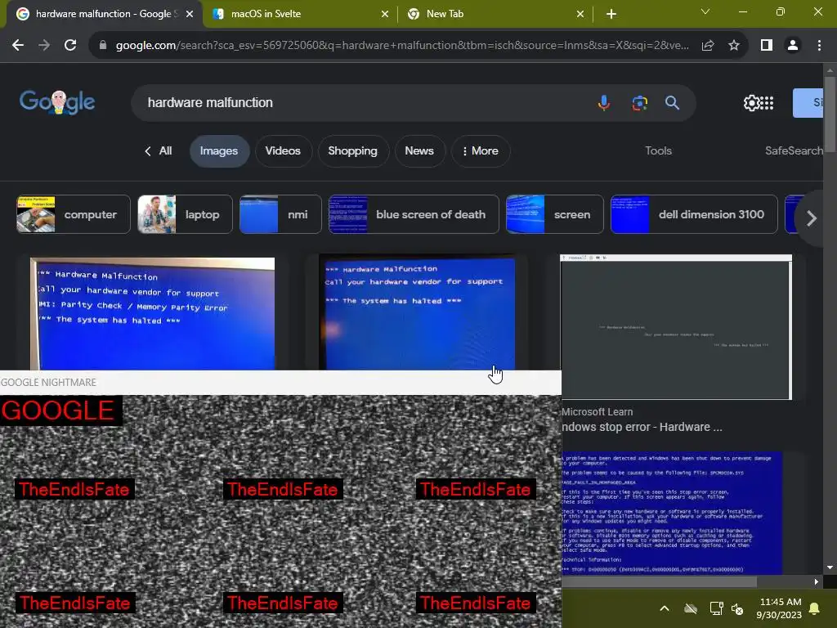This screenshot has height=628, width=837.
Task: Open the Microsoft Learn source link
Action: pyautogui.click(x=598, y=412)
